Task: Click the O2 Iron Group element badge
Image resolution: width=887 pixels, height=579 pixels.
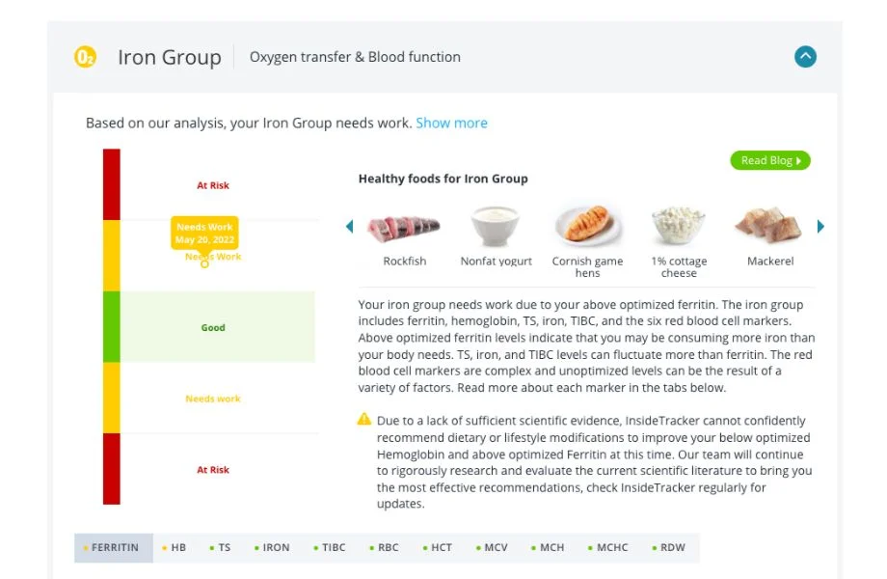Action: pos(84,57)
